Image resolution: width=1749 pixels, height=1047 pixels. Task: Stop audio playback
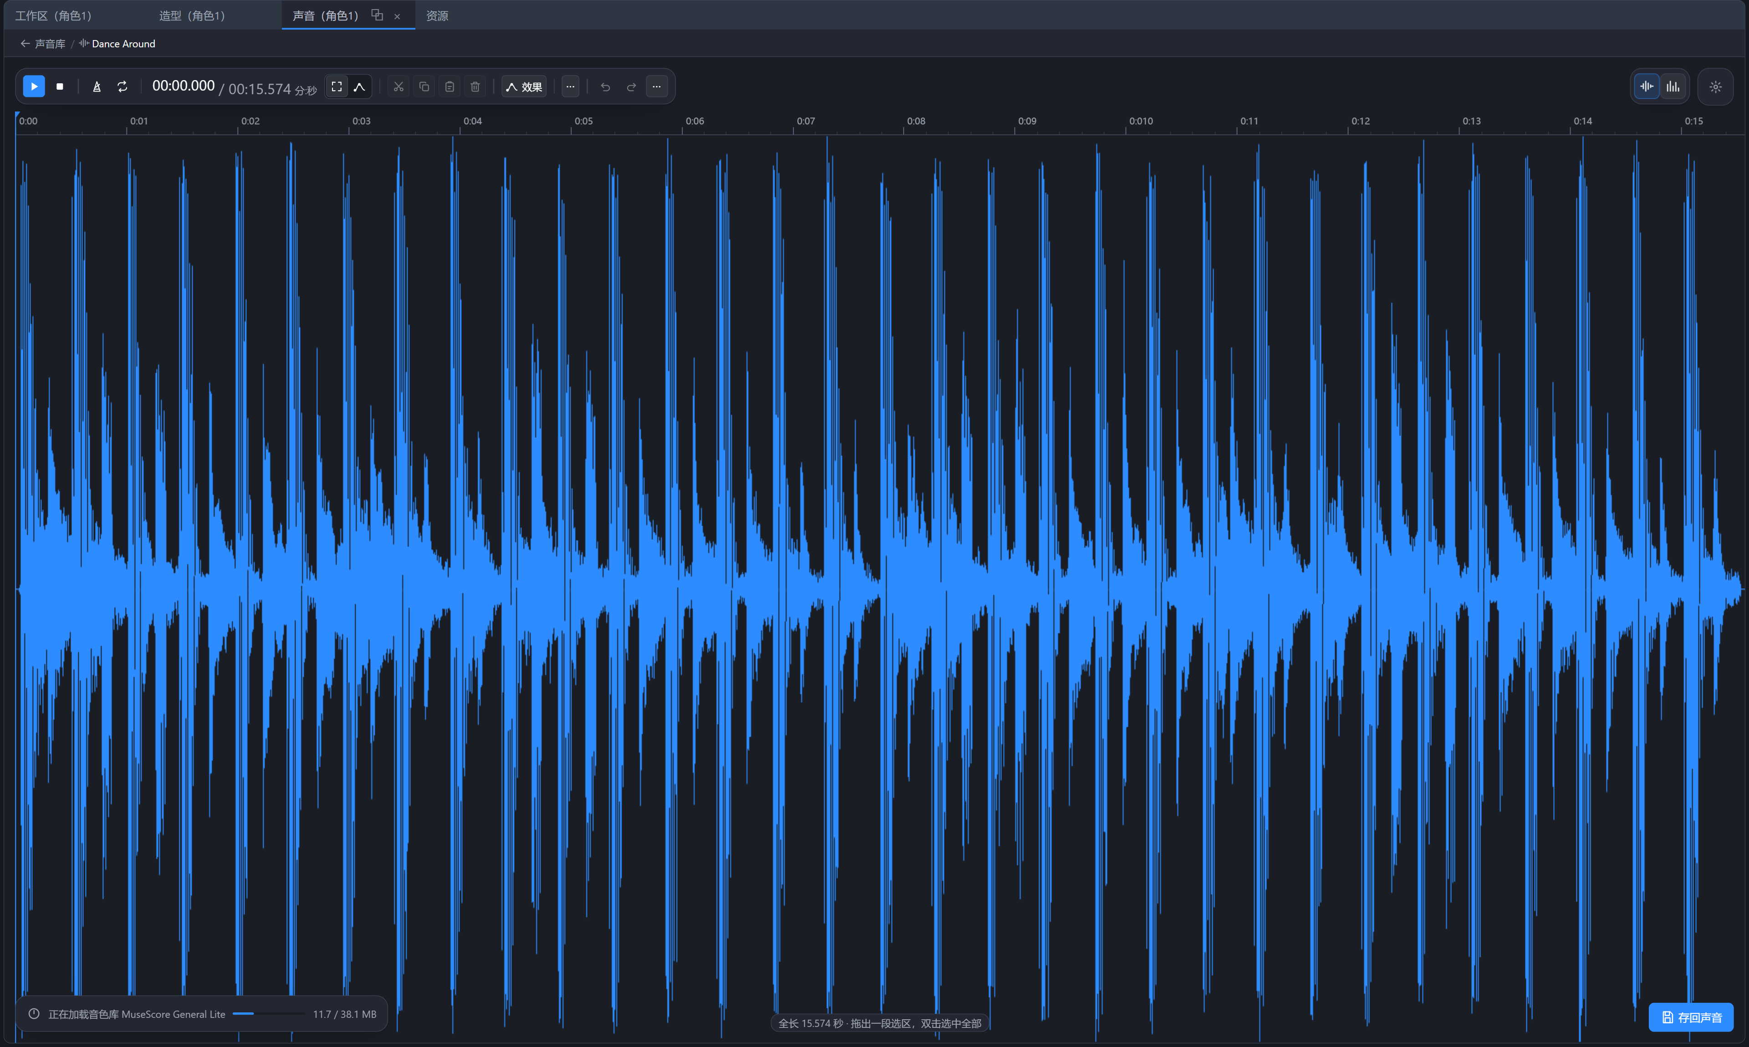tap(60, 87)
